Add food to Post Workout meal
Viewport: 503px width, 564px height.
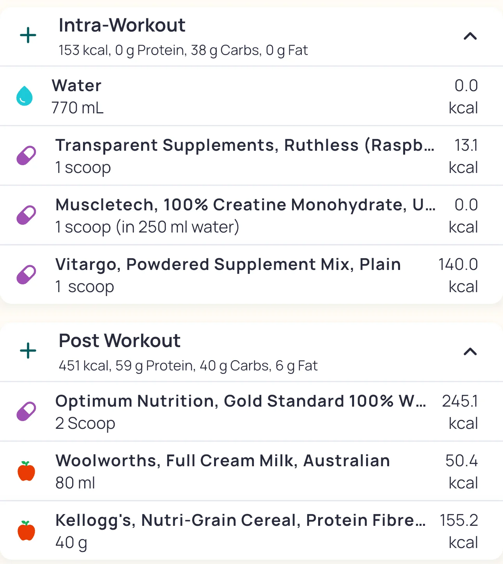(28, 351)
